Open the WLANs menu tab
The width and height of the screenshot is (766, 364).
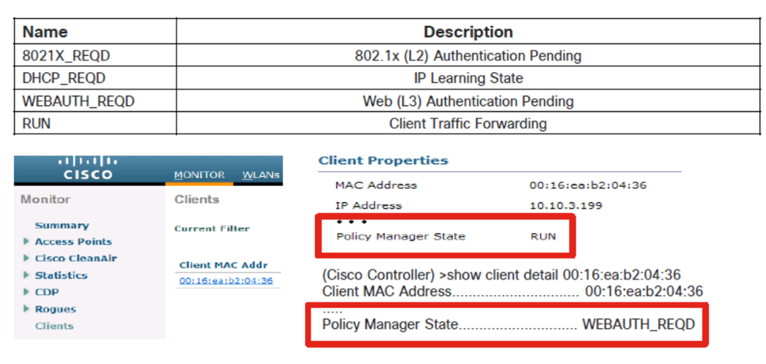(x=261, y=175)
